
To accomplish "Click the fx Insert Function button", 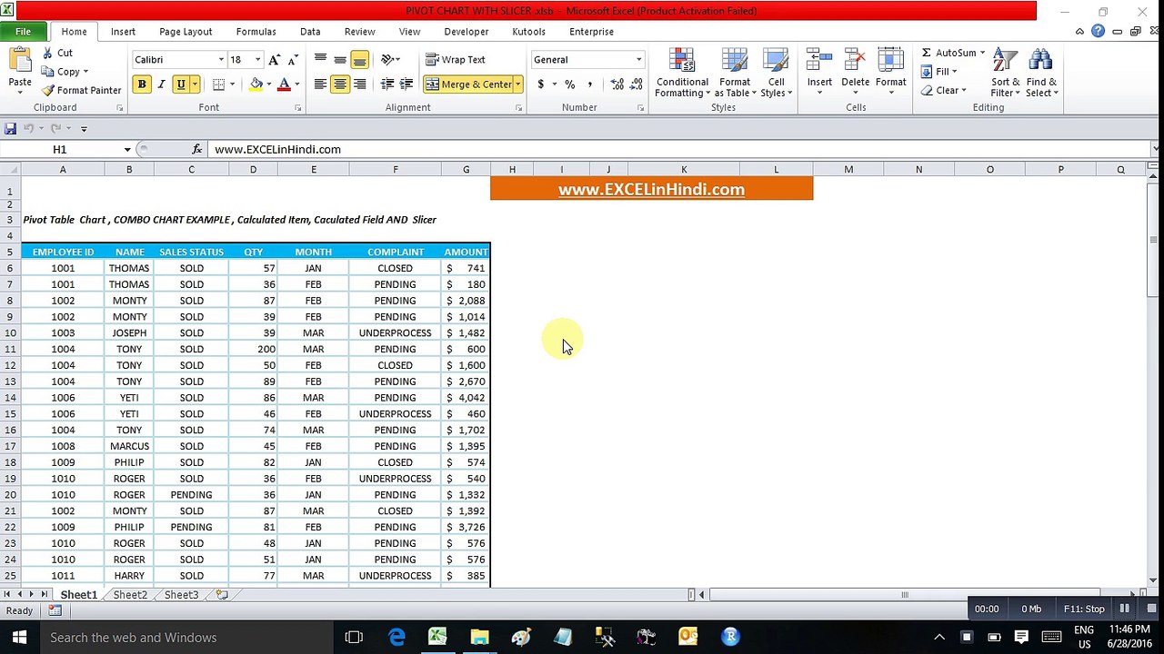I will click(x=197, y=149).
